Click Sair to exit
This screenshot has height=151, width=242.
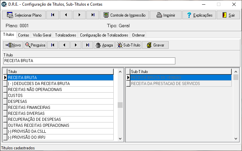228,15
